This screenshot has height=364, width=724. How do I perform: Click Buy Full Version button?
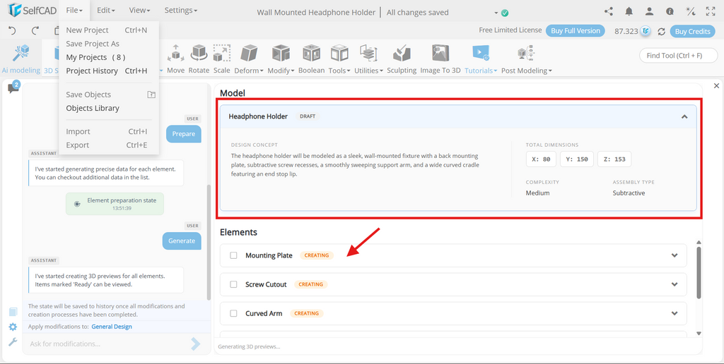click(576, 31)
